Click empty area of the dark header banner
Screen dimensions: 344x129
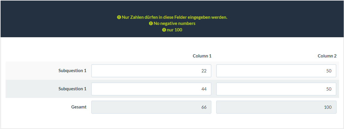click(59, 18)
